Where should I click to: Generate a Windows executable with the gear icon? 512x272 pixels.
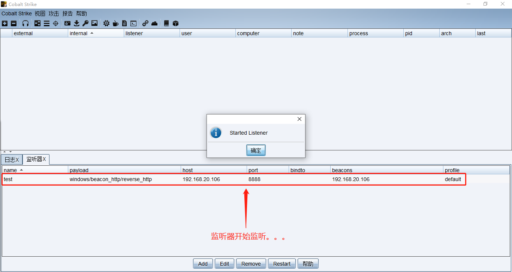coord(106,23)
